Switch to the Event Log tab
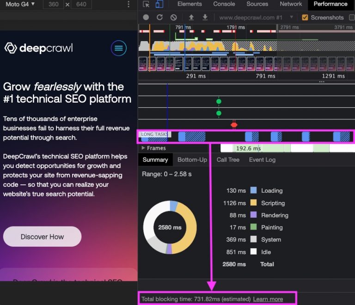 coord(262,160)
